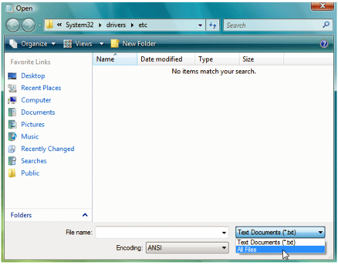The image size is (338, 265).
Task: Select Text Documents (*.txt) list option
Action: point(280,242)
